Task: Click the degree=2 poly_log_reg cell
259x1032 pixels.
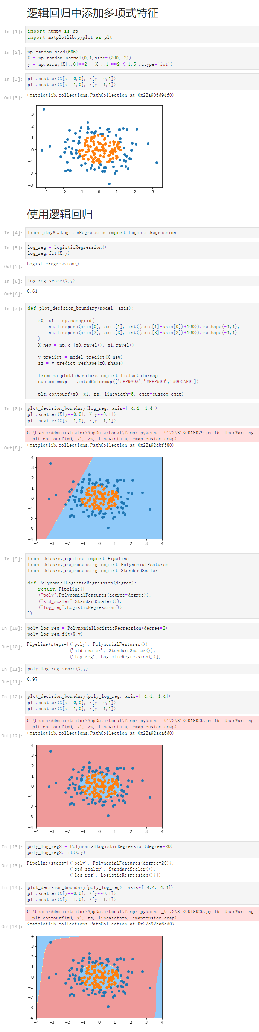Action: click(142, 631)
